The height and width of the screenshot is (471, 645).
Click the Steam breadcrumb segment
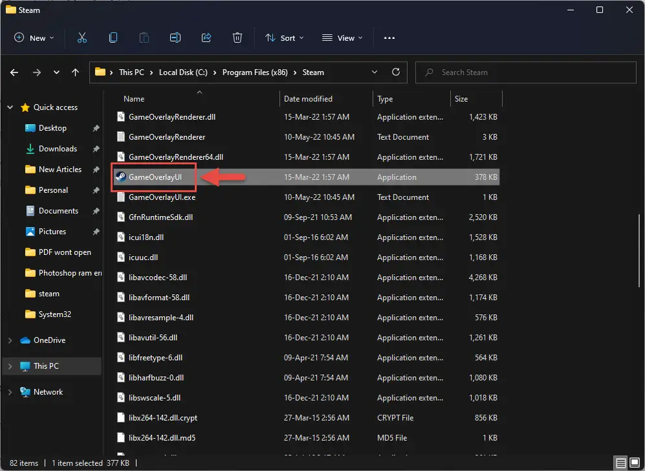[x=313, y=72]
